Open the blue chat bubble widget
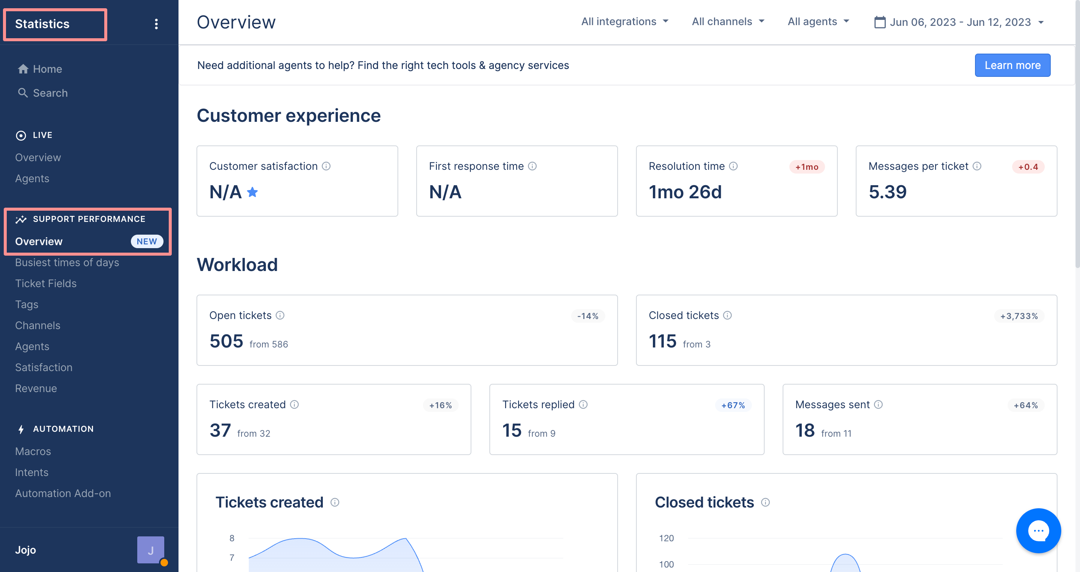This screenshot has width=1080, height=572. (1038, 530)
